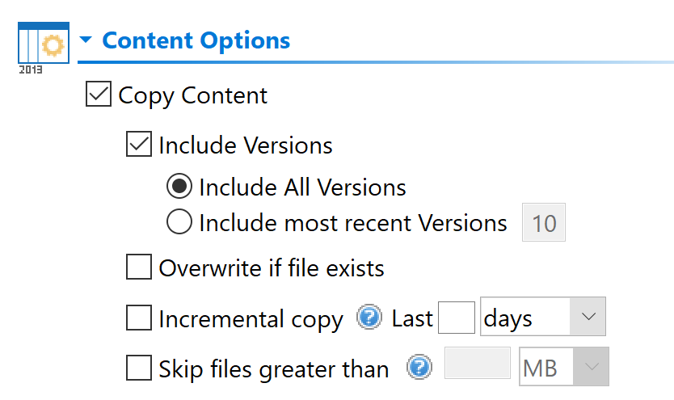
Task: Click the Content Options header title
Action: click(196, 40)
